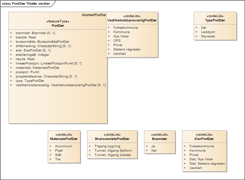This screenshot has width=245, height=180.
Task: Click the 'Tunnel, tilgang fjellrom' value
Action: click(113, 151)
